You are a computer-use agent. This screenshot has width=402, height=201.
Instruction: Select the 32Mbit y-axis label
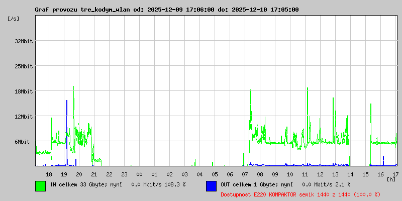pos(24,41)
